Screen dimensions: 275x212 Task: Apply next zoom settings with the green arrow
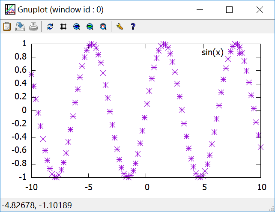90,27
